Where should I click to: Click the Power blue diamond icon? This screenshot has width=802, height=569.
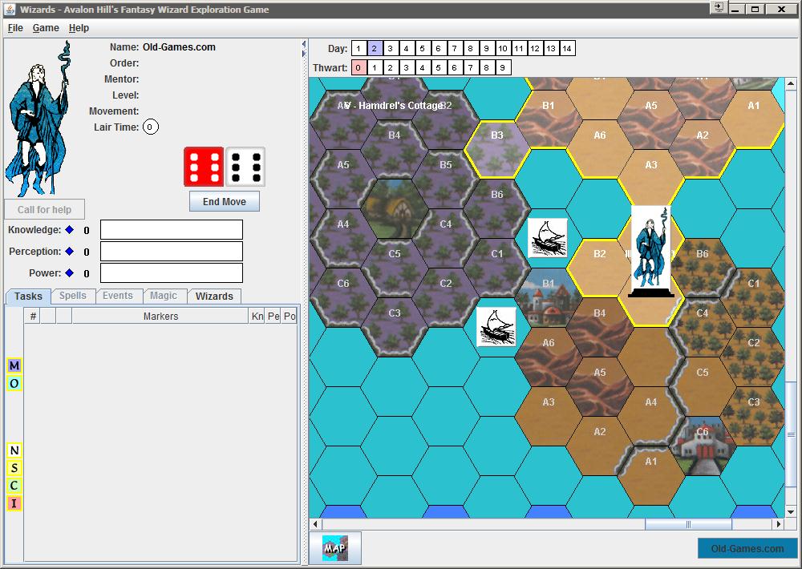[x=70, y=273]
